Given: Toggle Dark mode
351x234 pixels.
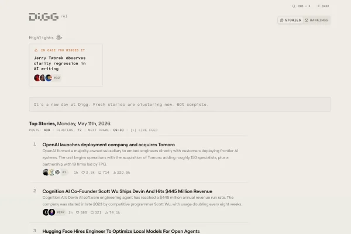Looking at the screenshot, I should (324, 6).
